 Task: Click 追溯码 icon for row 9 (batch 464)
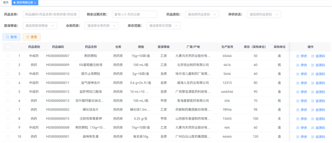click(312, 128)
